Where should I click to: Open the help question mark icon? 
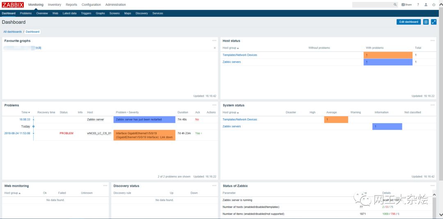pyautogui.click(x=418, y=5)
